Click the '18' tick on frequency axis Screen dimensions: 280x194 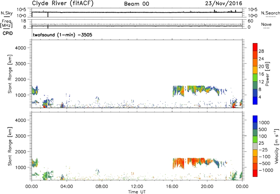pos(23,21)
